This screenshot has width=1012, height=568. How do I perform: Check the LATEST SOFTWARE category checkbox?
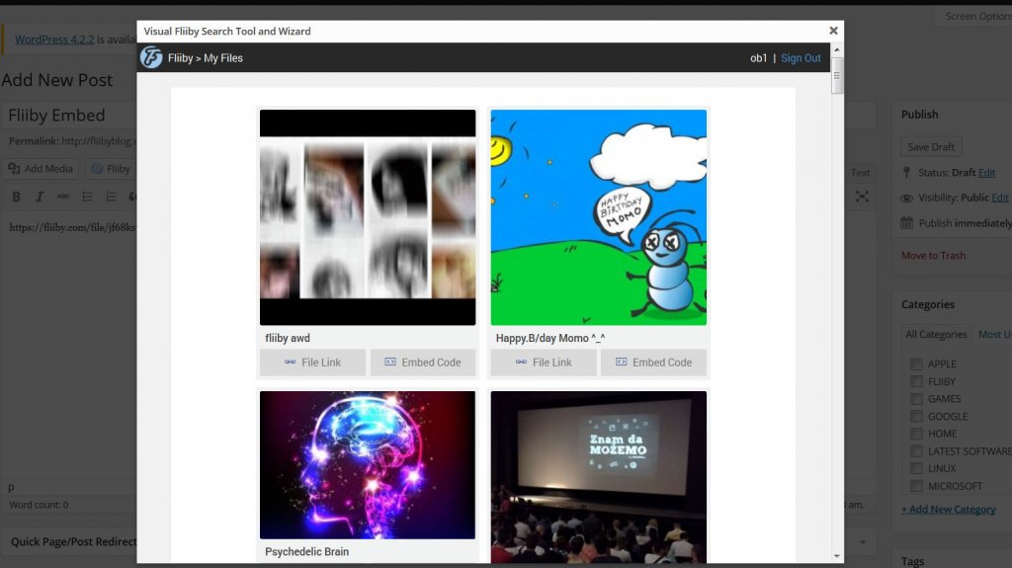tap(916, 451)
